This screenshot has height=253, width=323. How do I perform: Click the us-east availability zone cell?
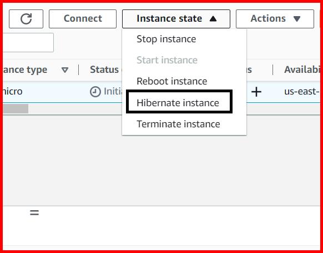tap(302, 91)
